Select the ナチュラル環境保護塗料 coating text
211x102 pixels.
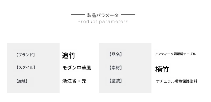[x=177, y=81]
